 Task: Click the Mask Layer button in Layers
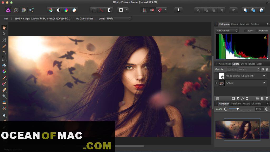(x=233, y=98)
